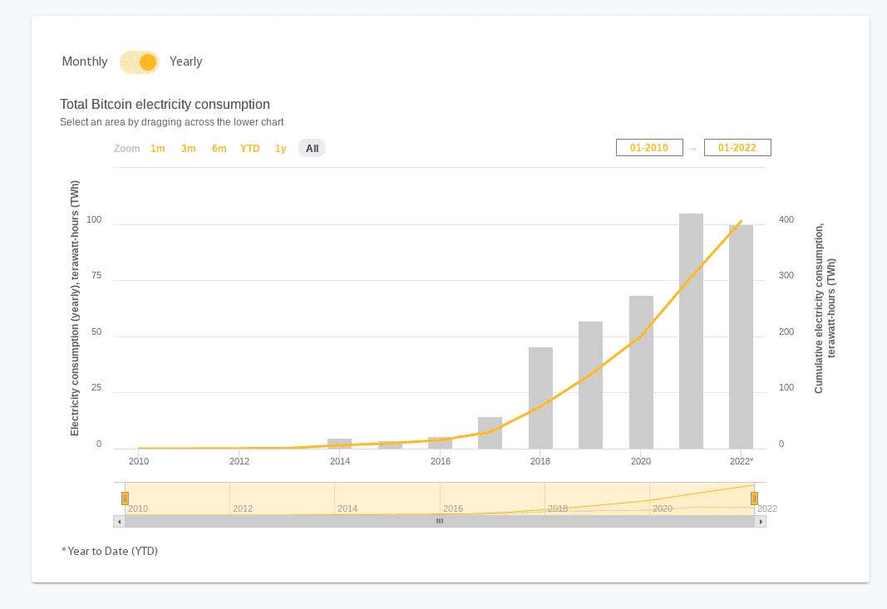Click the navigator scrollbar grip
This screenshot has width=887, height=609.
(x=440, y=522)
